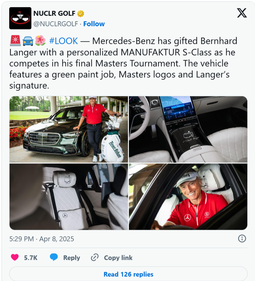Open photo of white quilted rear seat
The width and height of the screenshot is (255, 281).
(x=69, y=197)
